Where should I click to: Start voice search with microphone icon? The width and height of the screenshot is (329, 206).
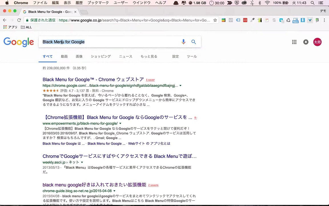tap(183, 42)
